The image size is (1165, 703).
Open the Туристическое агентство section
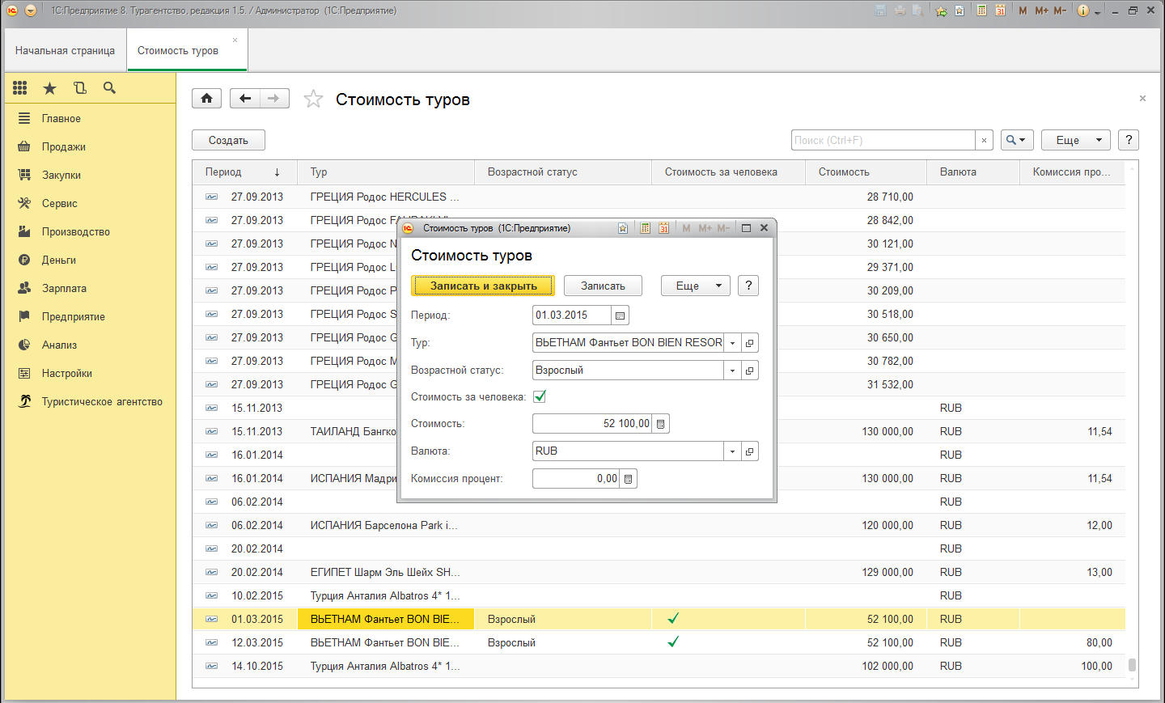102,401
